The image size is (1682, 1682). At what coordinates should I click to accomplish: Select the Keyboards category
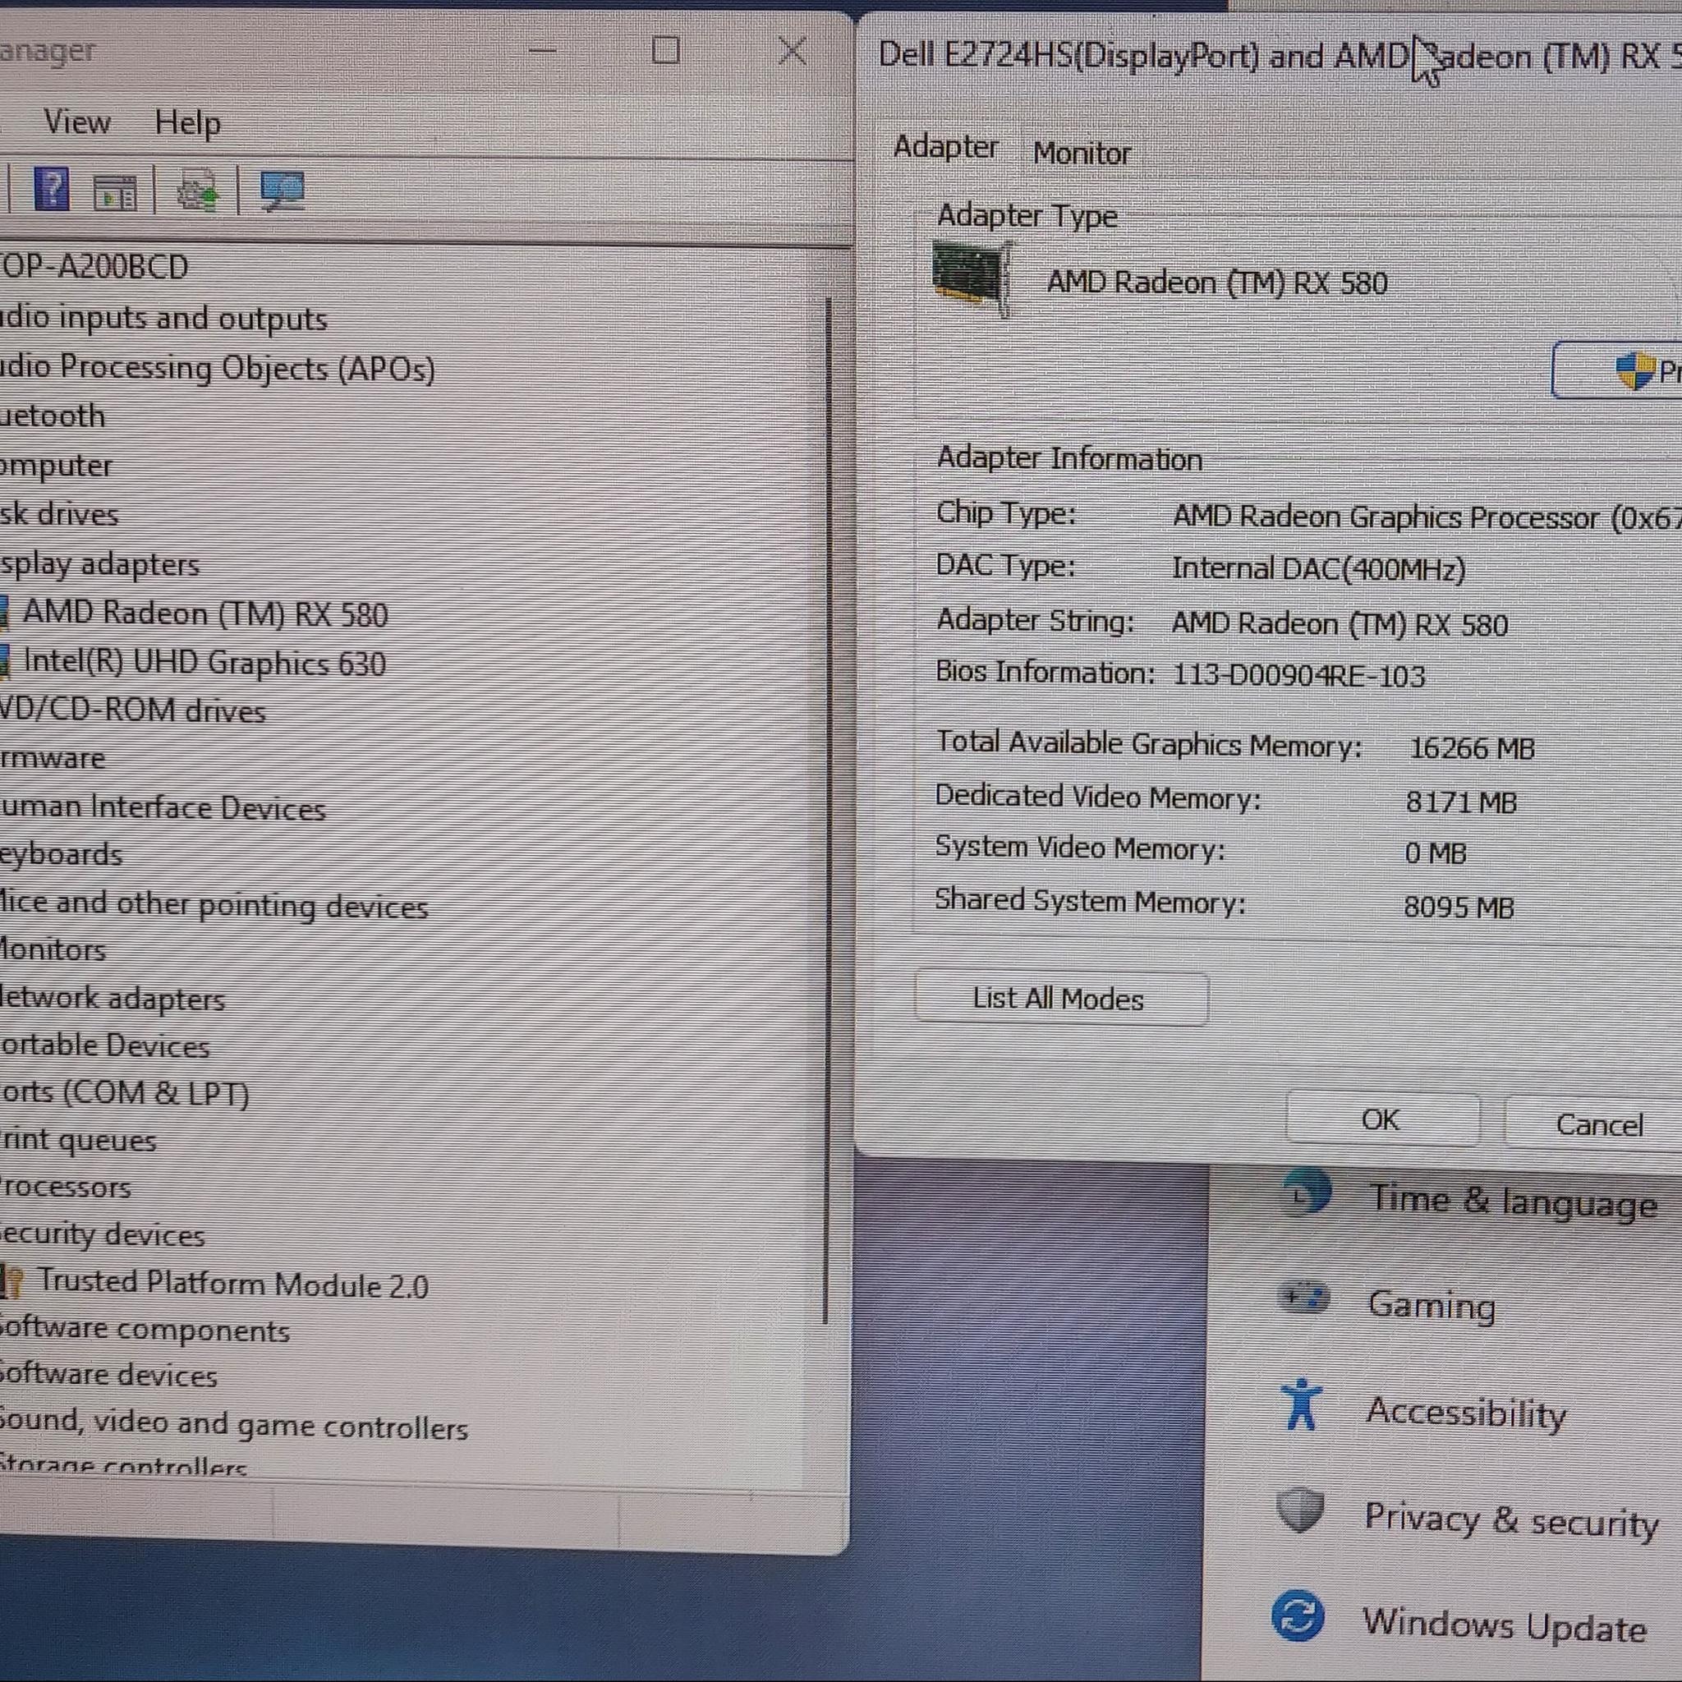pos(61,855)
